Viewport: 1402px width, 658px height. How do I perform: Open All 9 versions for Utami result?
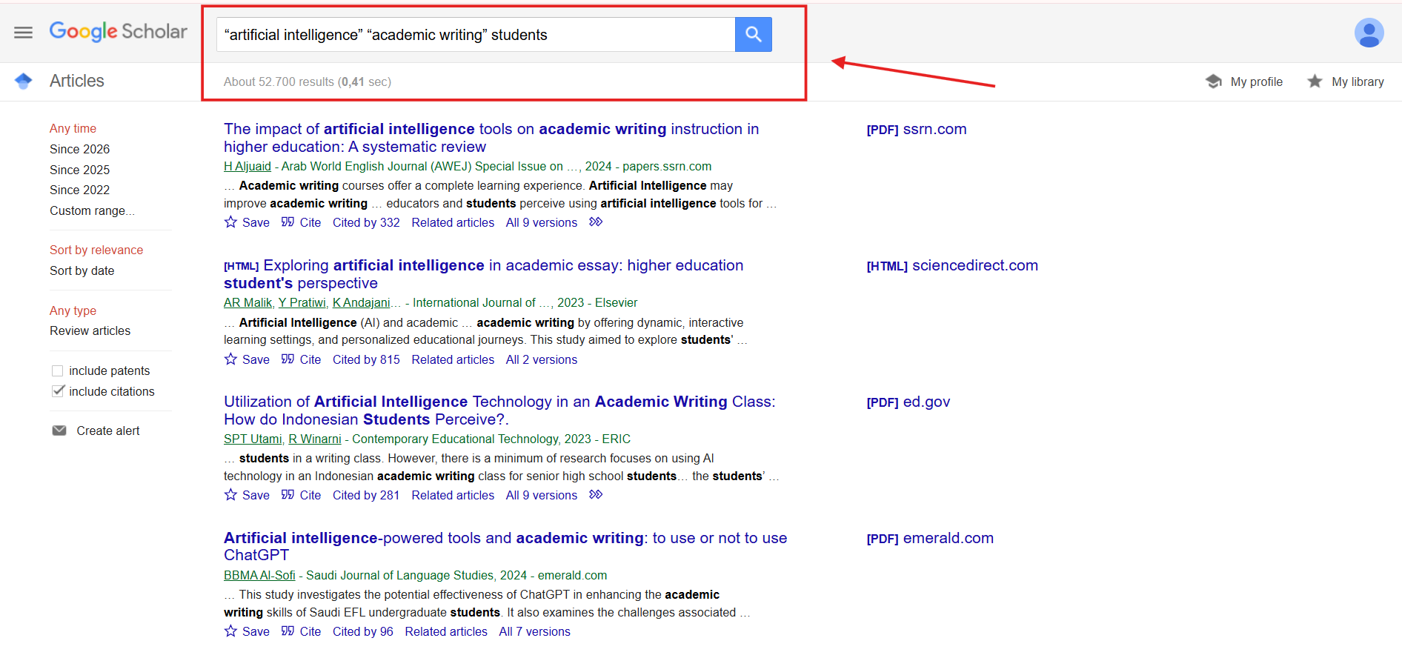pos(542,495)
